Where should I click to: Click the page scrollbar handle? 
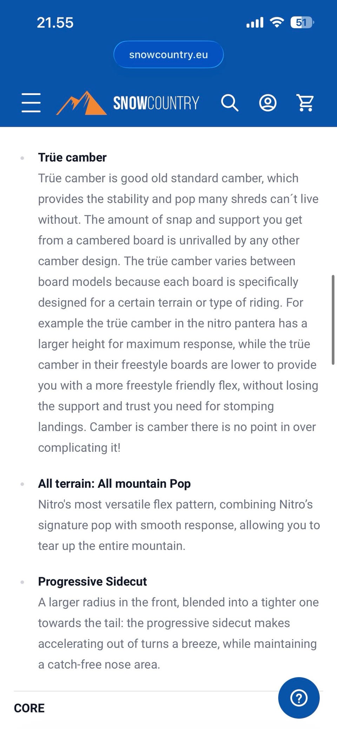333,320
